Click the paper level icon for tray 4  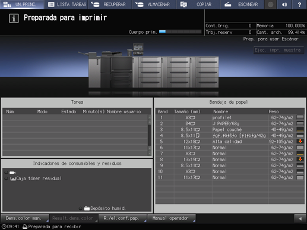coord(300,136)
